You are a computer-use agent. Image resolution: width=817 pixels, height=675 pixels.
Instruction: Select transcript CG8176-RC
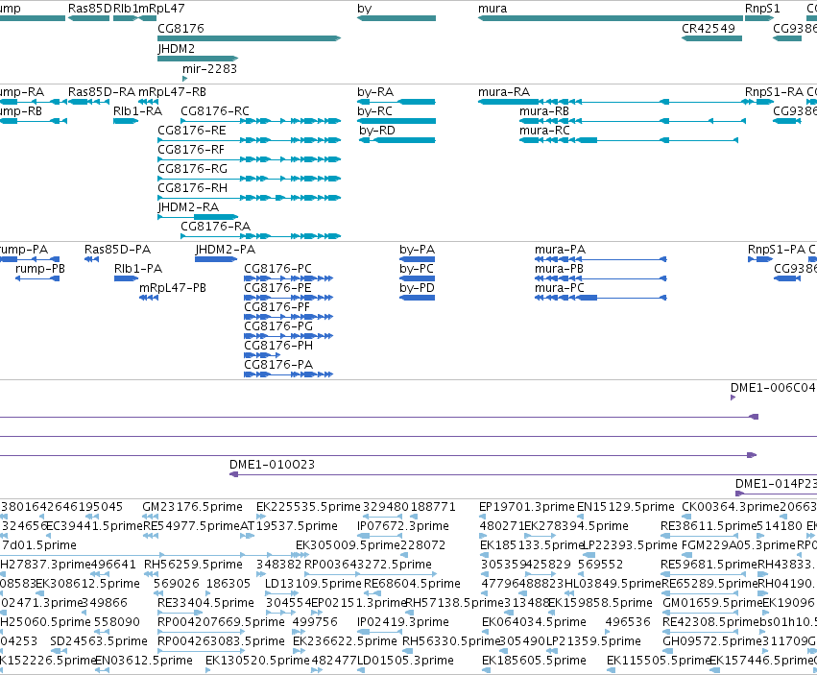click(260, 121)
